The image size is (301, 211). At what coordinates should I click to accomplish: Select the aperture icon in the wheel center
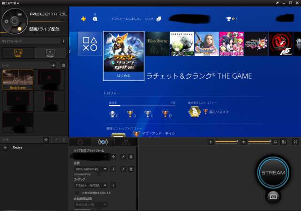[15, 21]
